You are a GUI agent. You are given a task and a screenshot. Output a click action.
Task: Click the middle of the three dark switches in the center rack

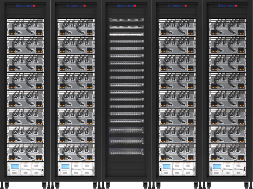click(126, 141)
